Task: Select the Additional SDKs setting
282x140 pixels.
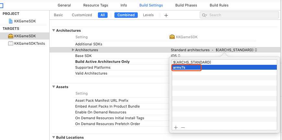Action: coord(89,44)
